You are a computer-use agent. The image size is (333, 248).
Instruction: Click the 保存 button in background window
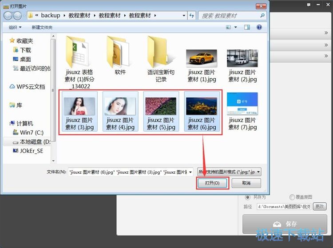[x=285, y=224]
